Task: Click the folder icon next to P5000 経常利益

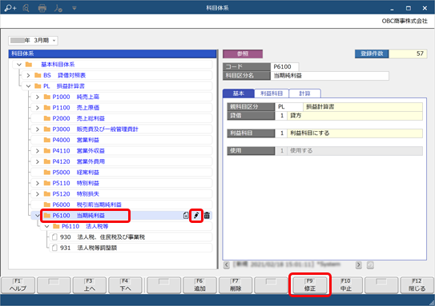Action: (47, 173)
